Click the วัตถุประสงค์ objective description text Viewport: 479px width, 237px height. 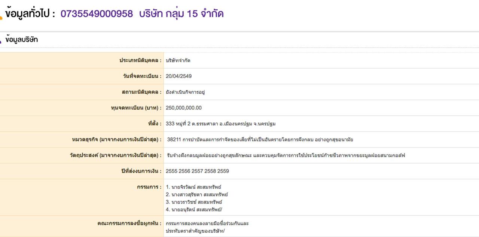point(286,155)
